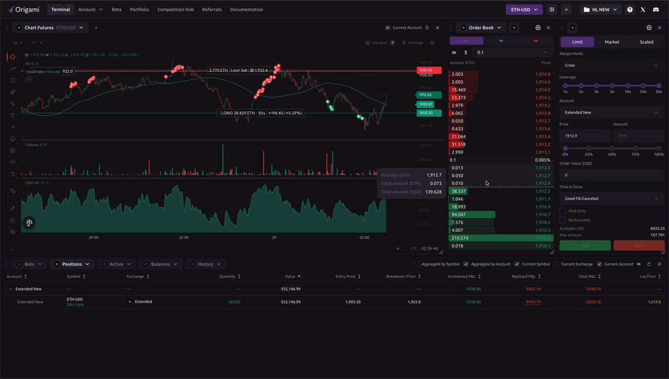Open the Indicators button on chart
Viewport: 669px width, 379px height.
click(380, 43)
